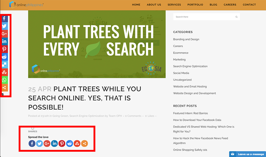Click the orange more-share icon in the side bar
This screenshot has width=266, height=157.
pos(5,88)
